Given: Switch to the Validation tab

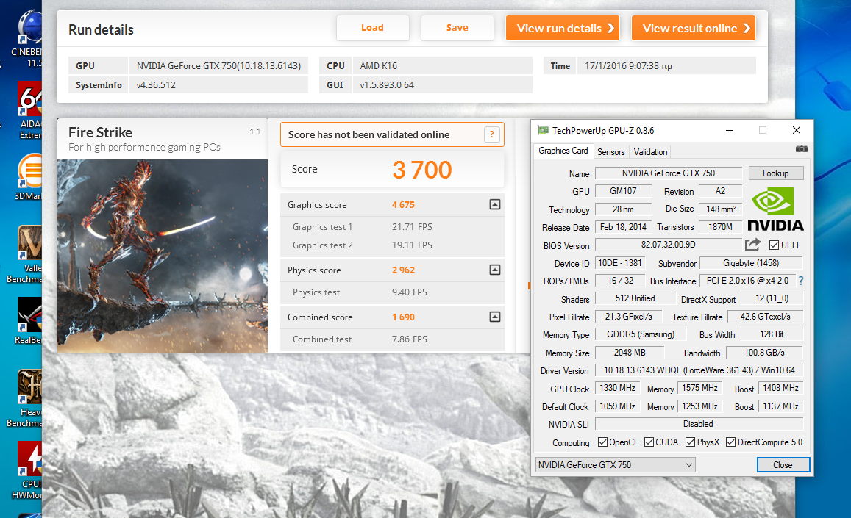Looking at the screenshot, I should tap(650, 152).
